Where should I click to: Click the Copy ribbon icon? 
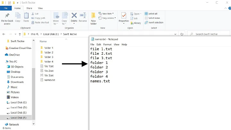(x=18, y=17)
